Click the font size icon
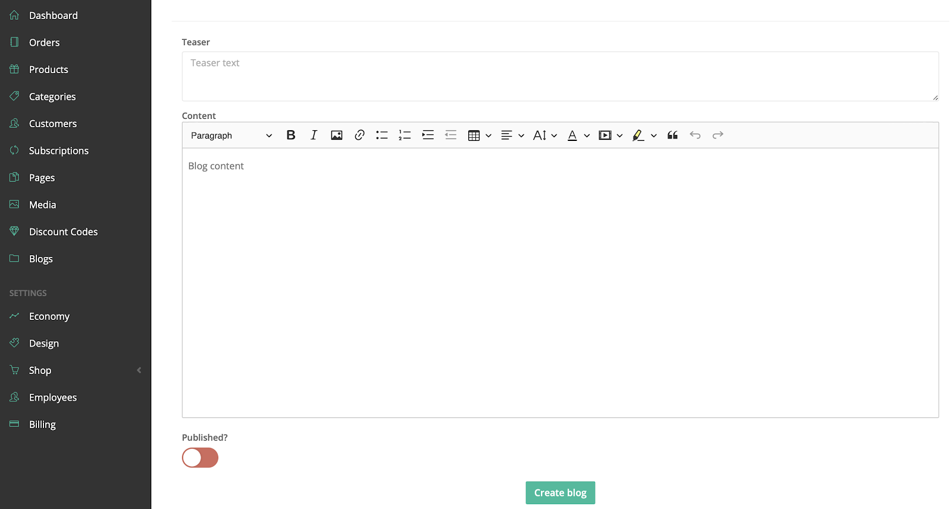This screenshot has width=952, height=509. [x=540, y=136]
